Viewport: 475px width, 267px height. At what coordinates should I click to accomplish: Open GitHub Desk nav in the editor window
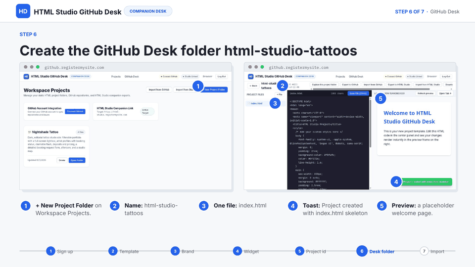pos(356,77)
